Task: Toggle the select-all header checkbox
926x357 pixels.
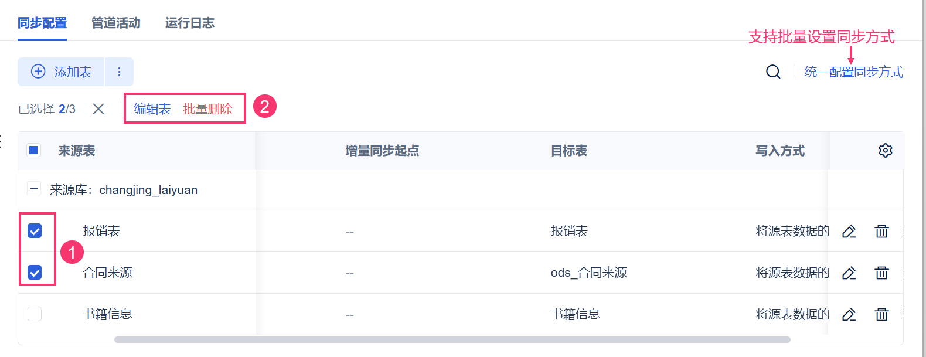Action: [34, 151]
